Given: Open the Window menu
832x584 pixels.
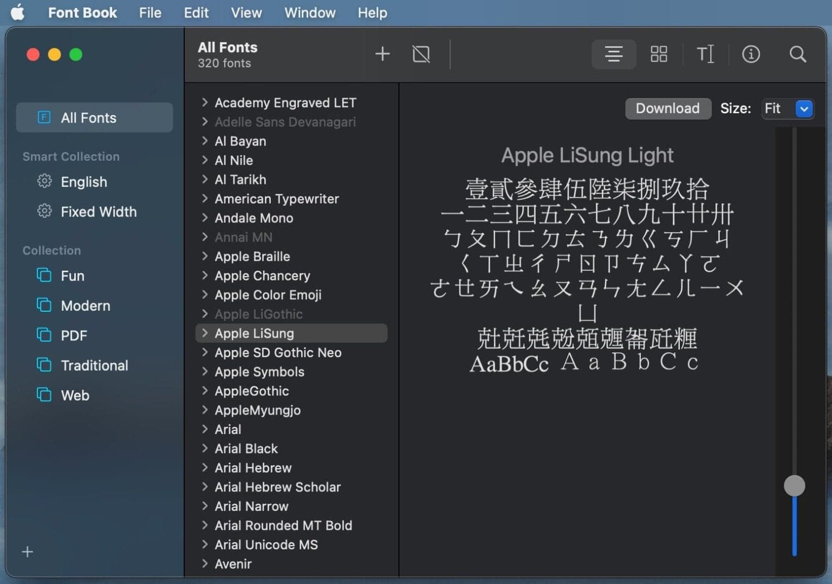Looking at the screenshot, I should pos(309,12).
